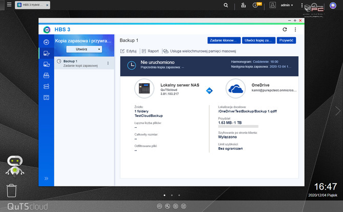This screenshot has width=343, height=212.
Task: Select the first desktop page dot
Action: tap(164, 195)
